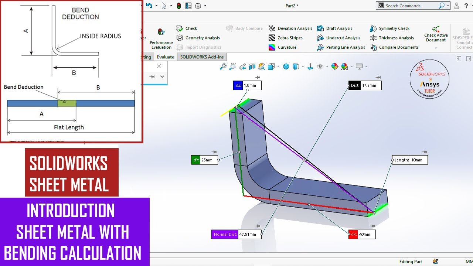Image resolution: width=473 pixels, height=266 pixels.
Task: Open Compare Documents
Action: (394, 47)
